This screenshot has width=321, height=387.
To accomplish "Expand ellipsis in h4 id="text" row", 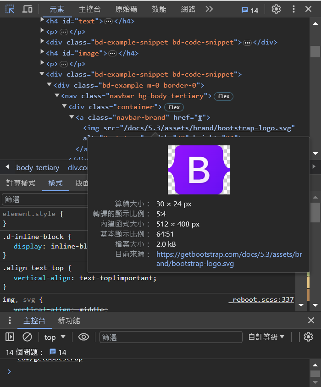I will coord(108,22).
